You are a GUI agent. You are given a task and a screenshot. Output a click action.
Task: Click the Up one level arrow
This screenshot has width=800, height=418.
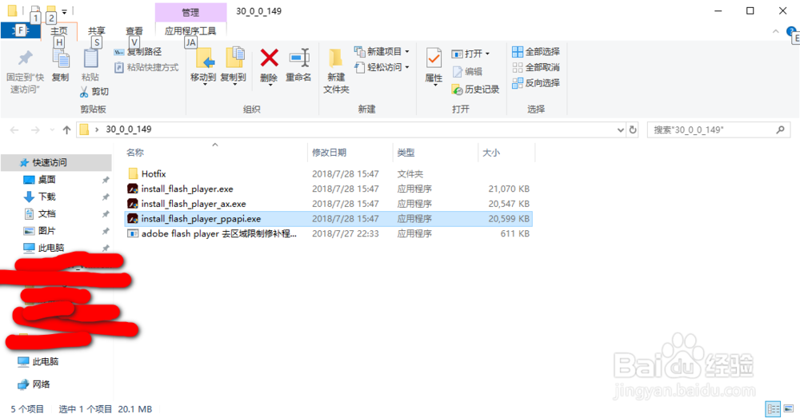(67, 130)
